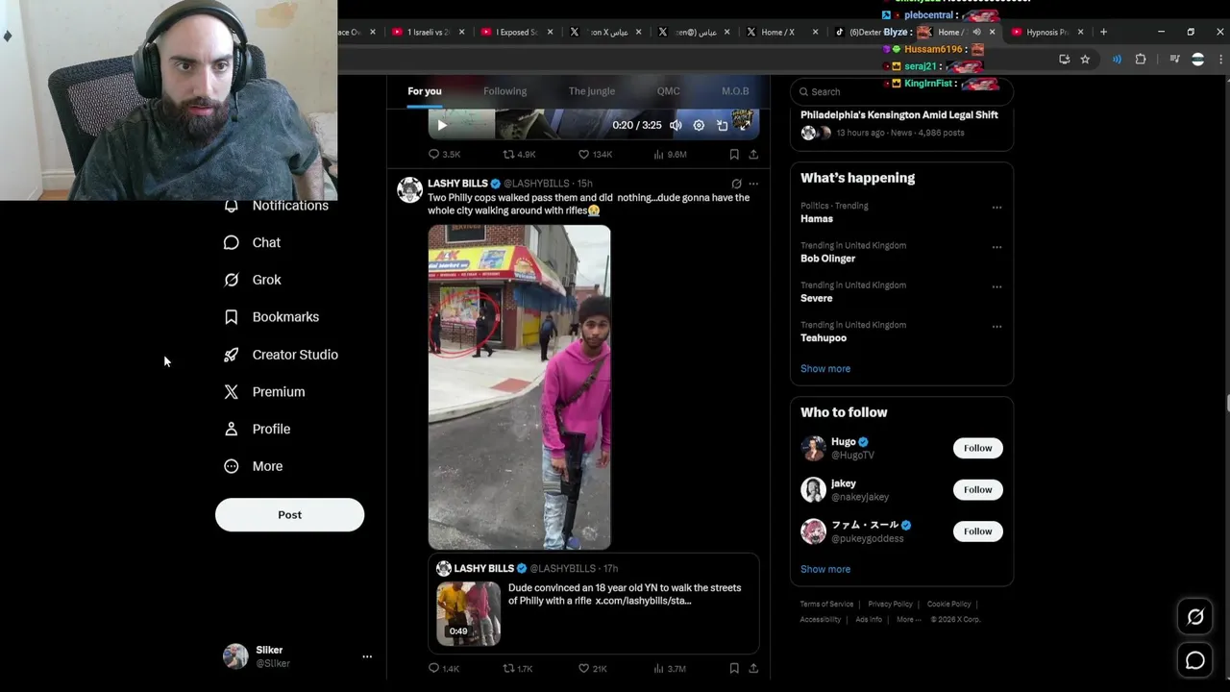Open the Premium sidebar item
Viewport: 1230px width, 692px height.
[x=264, y=392]
